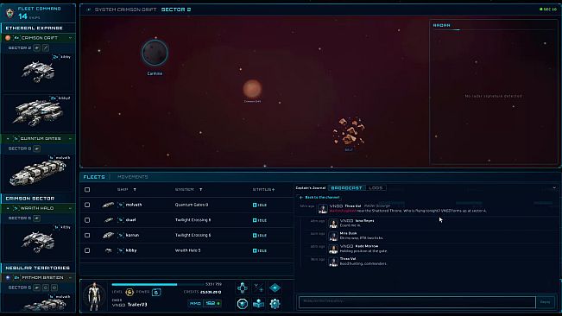
Task: Click the gold Level badge icon
Action: [129, 292]
